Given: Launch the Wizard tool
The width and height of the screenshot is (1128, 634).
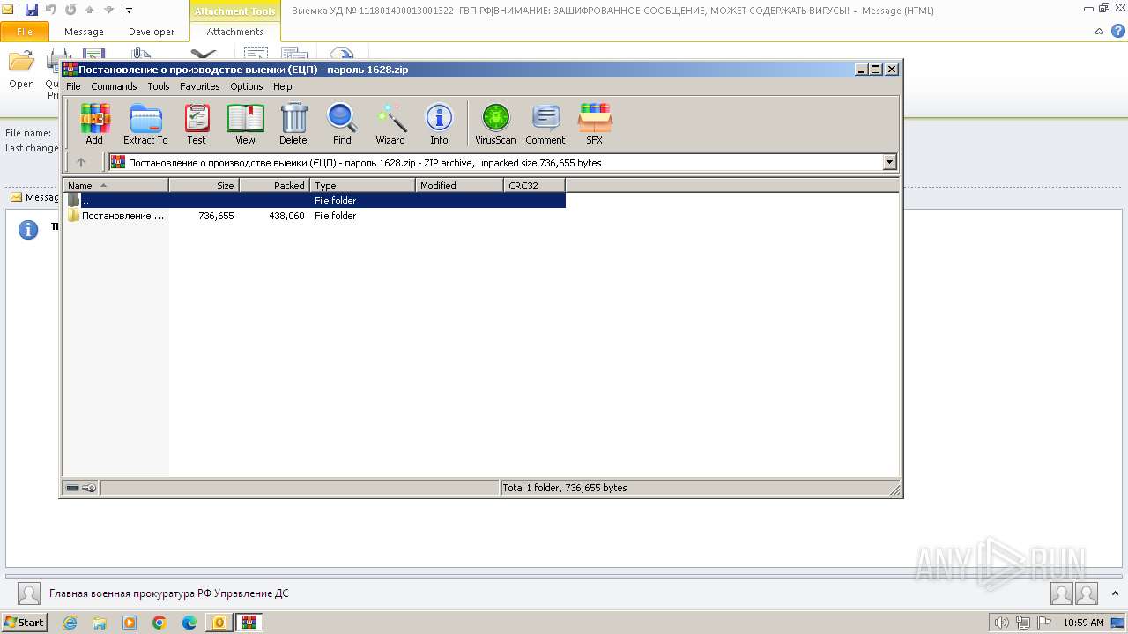Looking at the screenshot, I should click(x=390, y=123).
